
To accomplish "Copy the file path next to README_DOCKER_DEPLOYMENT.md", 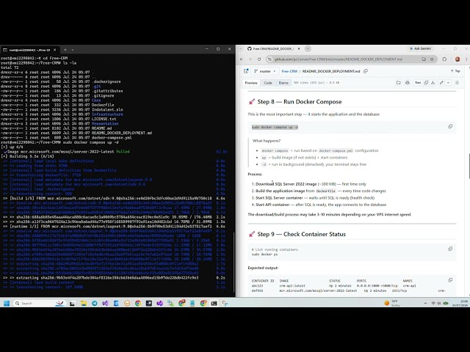I will (x=366, y=71).
